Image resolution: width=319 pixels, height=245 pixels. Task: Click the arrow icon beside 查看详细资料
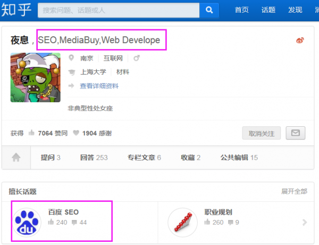71,86
